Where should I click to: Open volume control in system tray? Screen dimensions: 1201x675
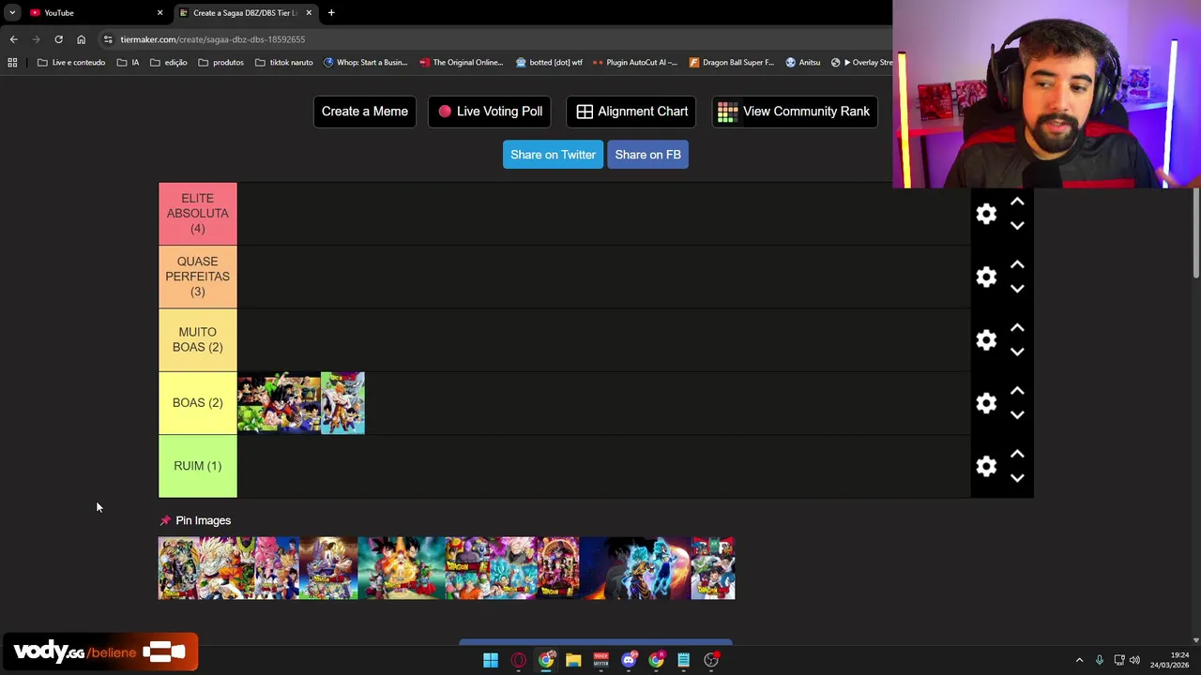pyautogui.click(x=1134, y=660)
